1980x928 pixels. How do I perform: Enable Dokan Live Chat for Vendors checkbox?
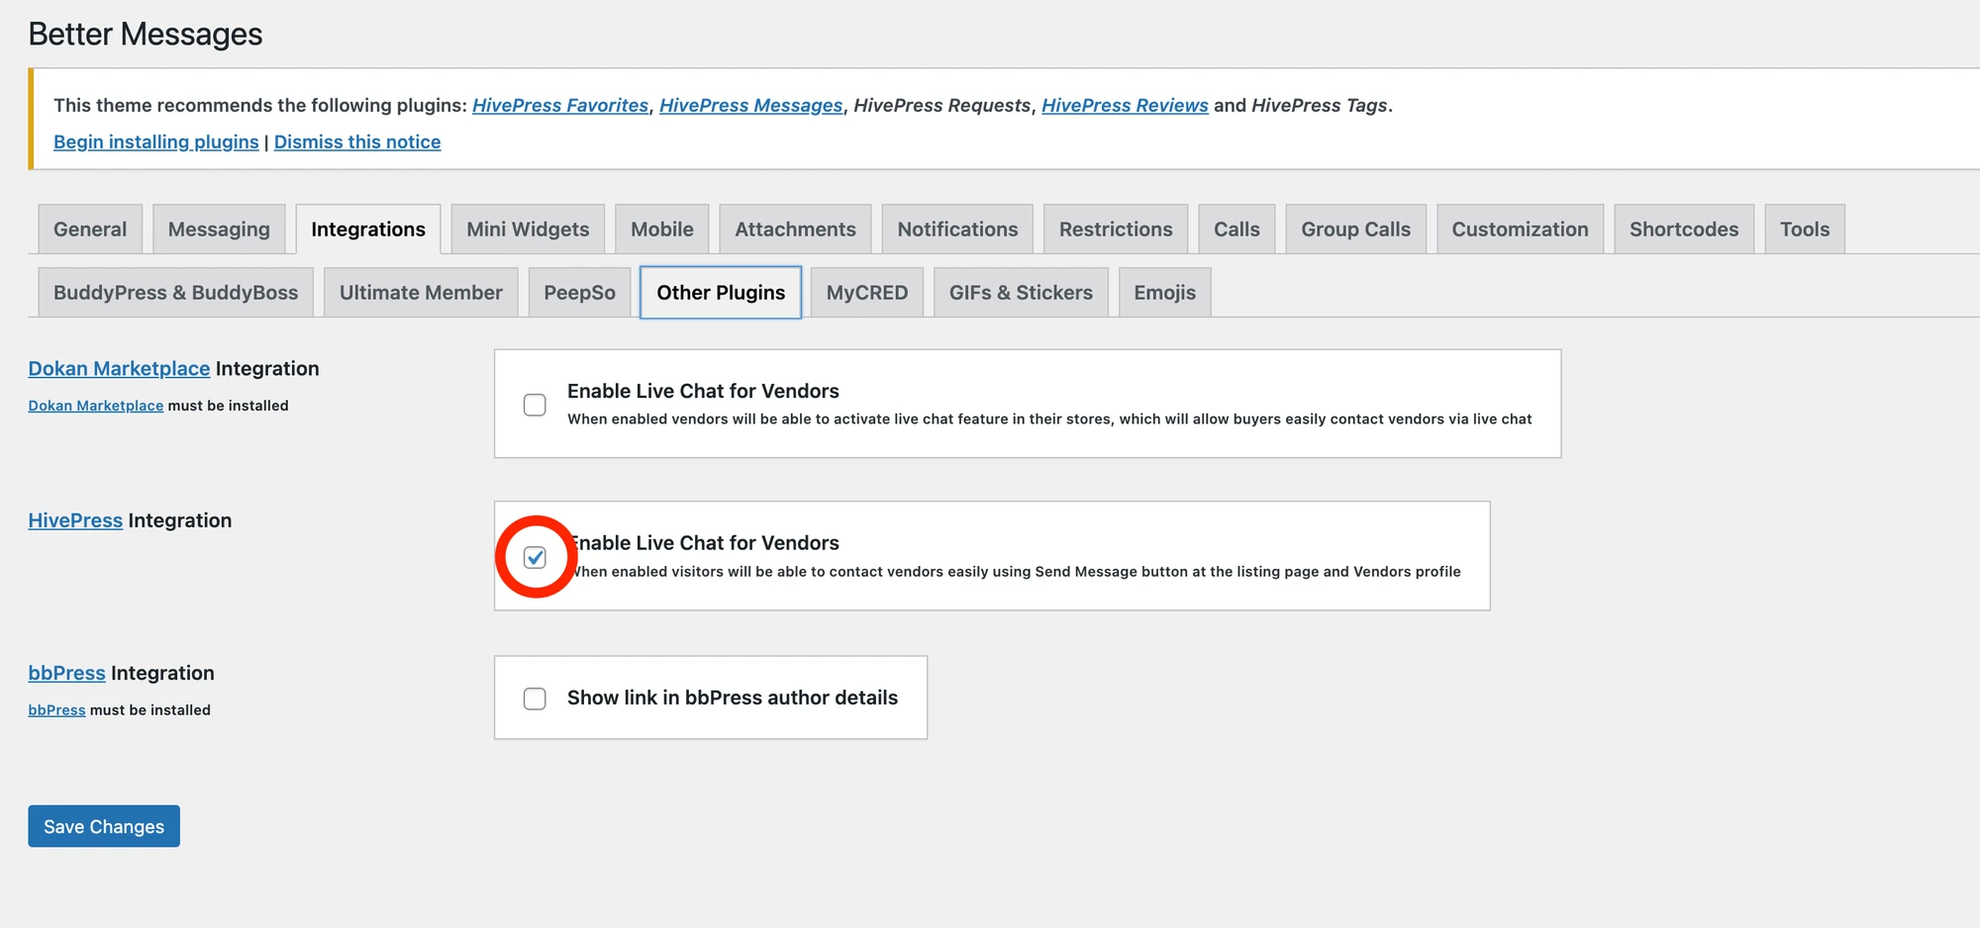[x=535, y=405]
